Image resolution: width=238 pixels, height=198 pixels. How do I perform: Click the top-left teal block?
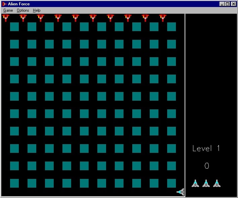14,27
